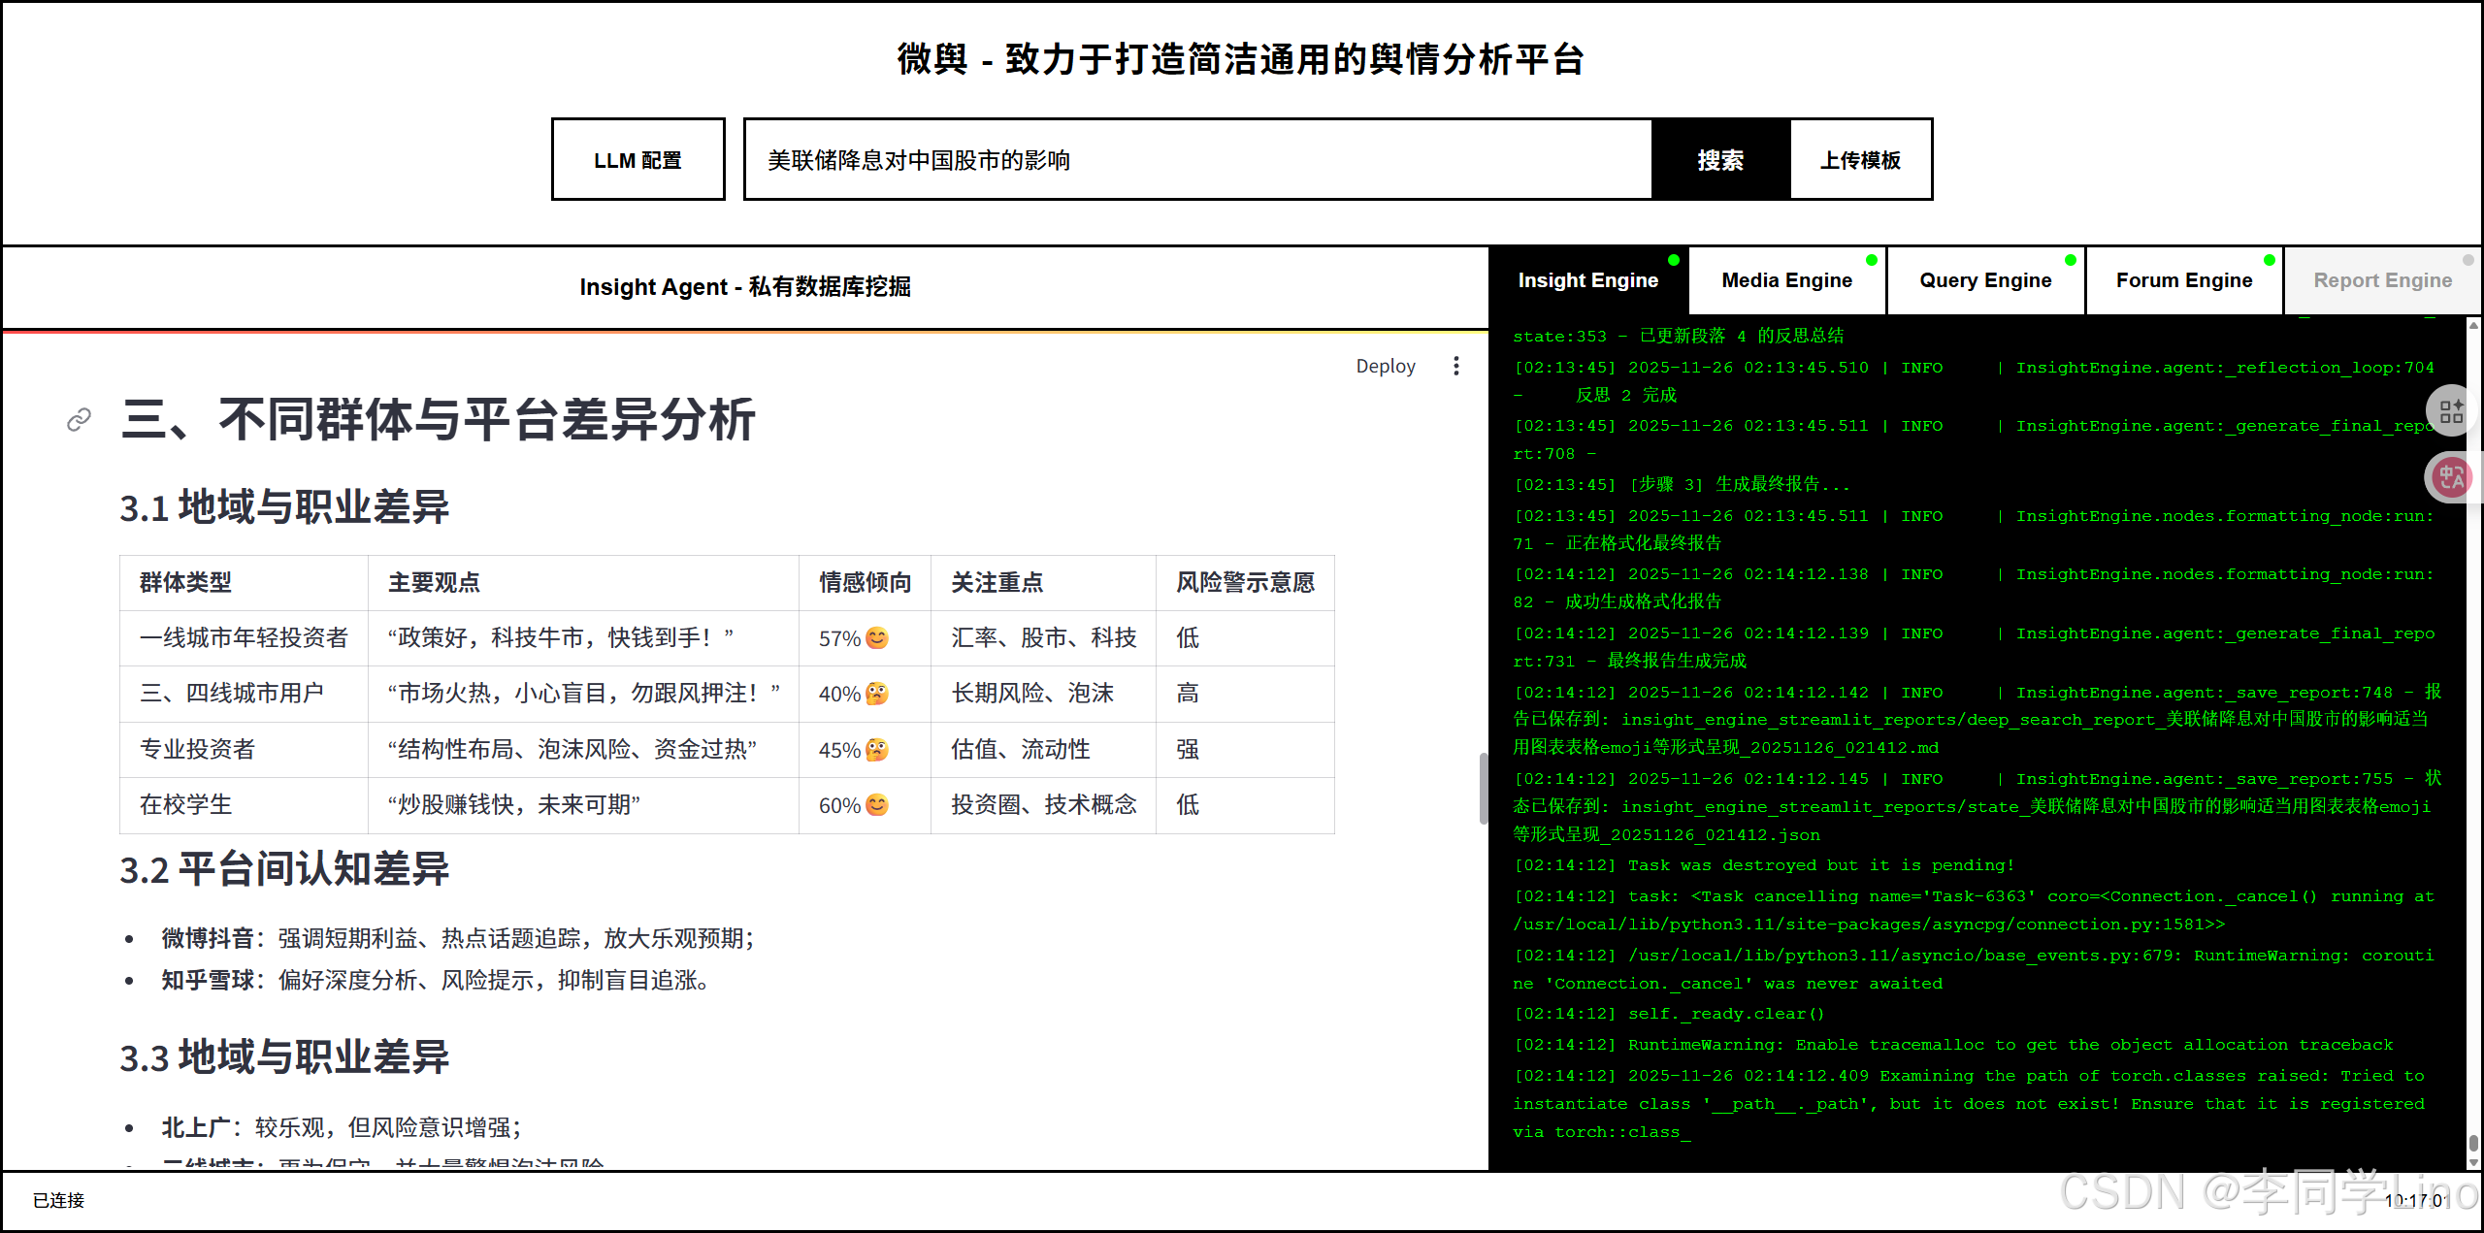Click the heading anchor link icon
Viewport: 2484px width, 1233px height.
click(x=79, y=419)
